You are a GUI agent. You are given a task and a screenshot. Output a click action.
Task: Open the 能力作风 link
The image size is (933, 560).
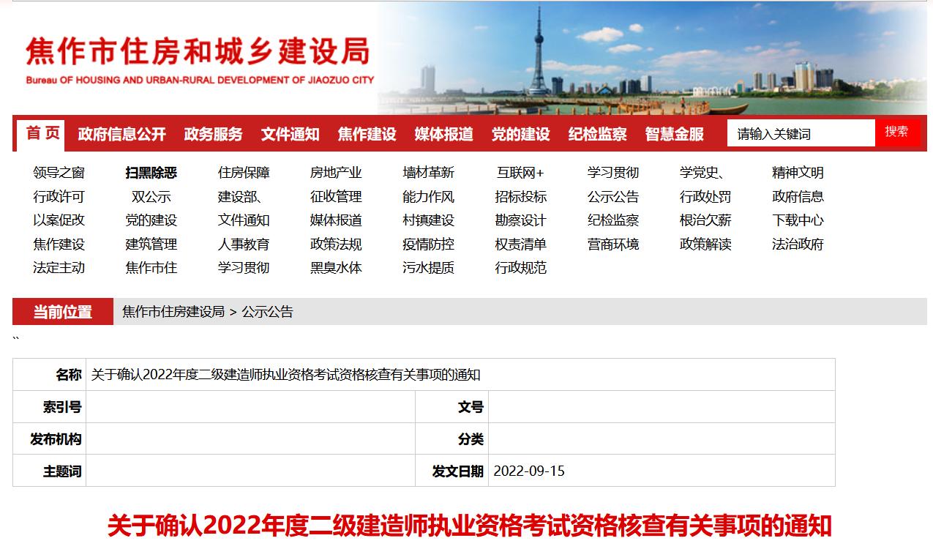click(429, 197)
